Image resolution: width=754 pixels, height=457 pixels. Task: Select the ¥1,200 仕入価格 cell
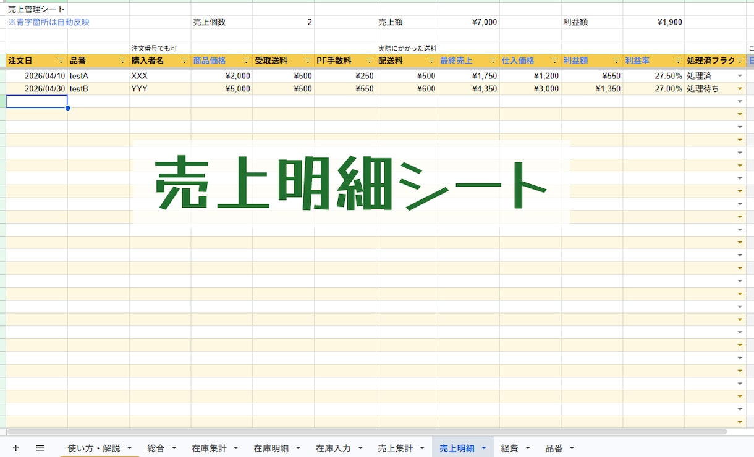click(530, 76)
